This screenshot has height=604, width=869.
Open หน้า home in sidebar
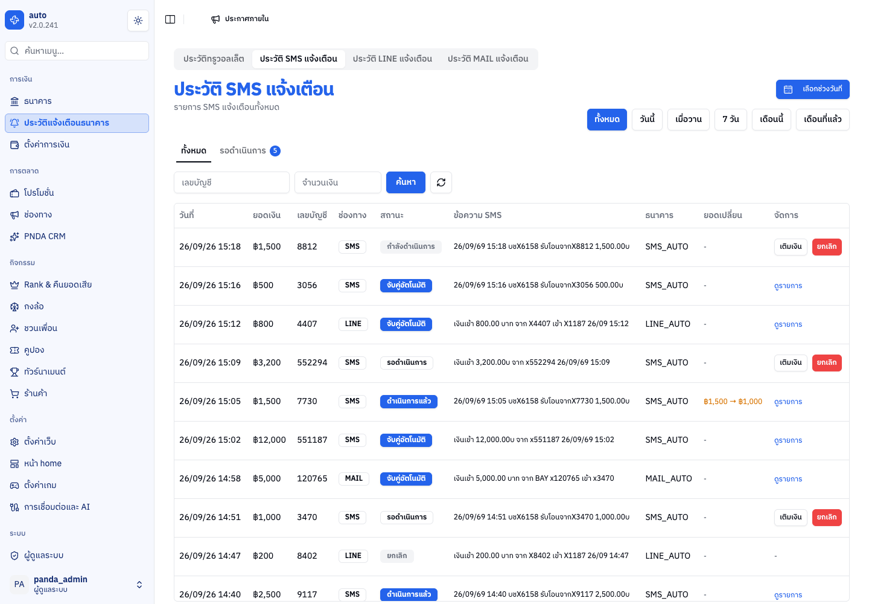coord(77,464)
